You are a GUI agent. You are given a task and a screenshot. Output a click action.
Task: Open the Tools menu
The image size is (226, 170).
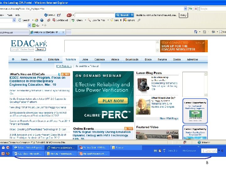point(10,15)
